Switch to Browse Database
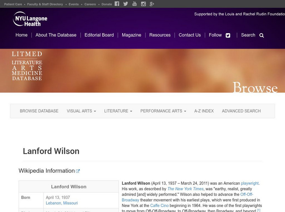 39,111
